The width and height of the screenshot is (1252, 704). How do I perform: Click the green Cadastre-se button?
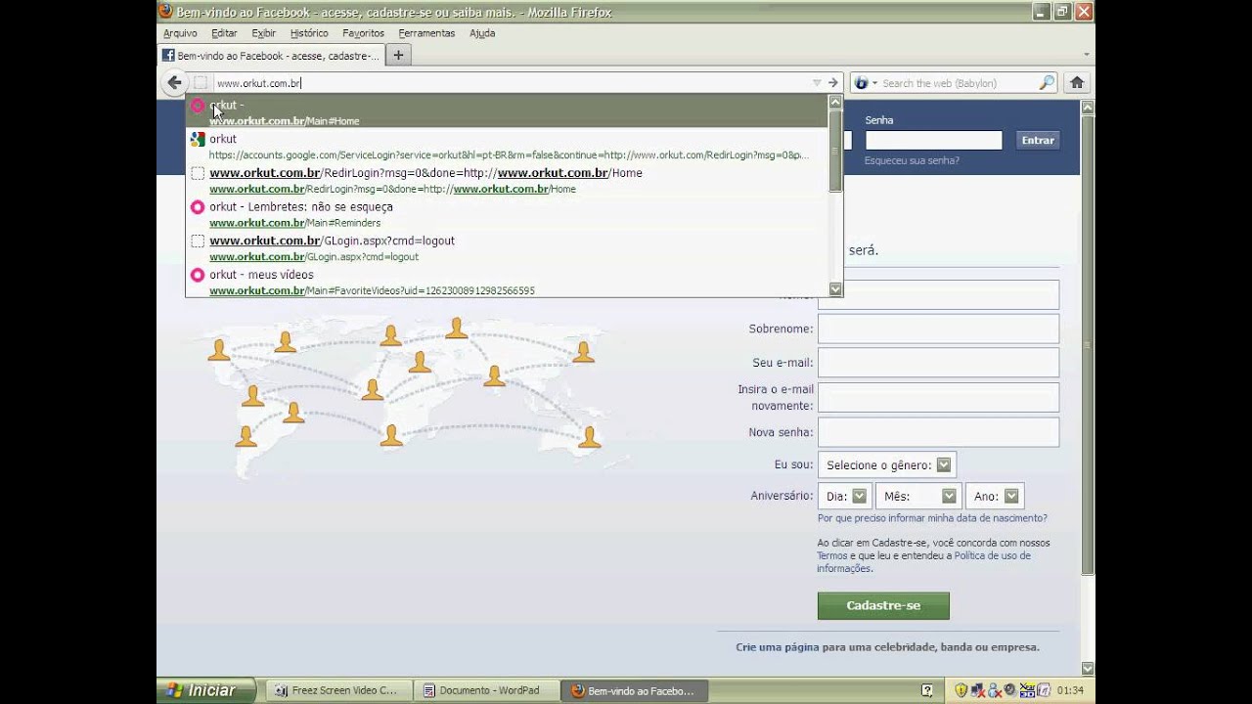(883, 605)
